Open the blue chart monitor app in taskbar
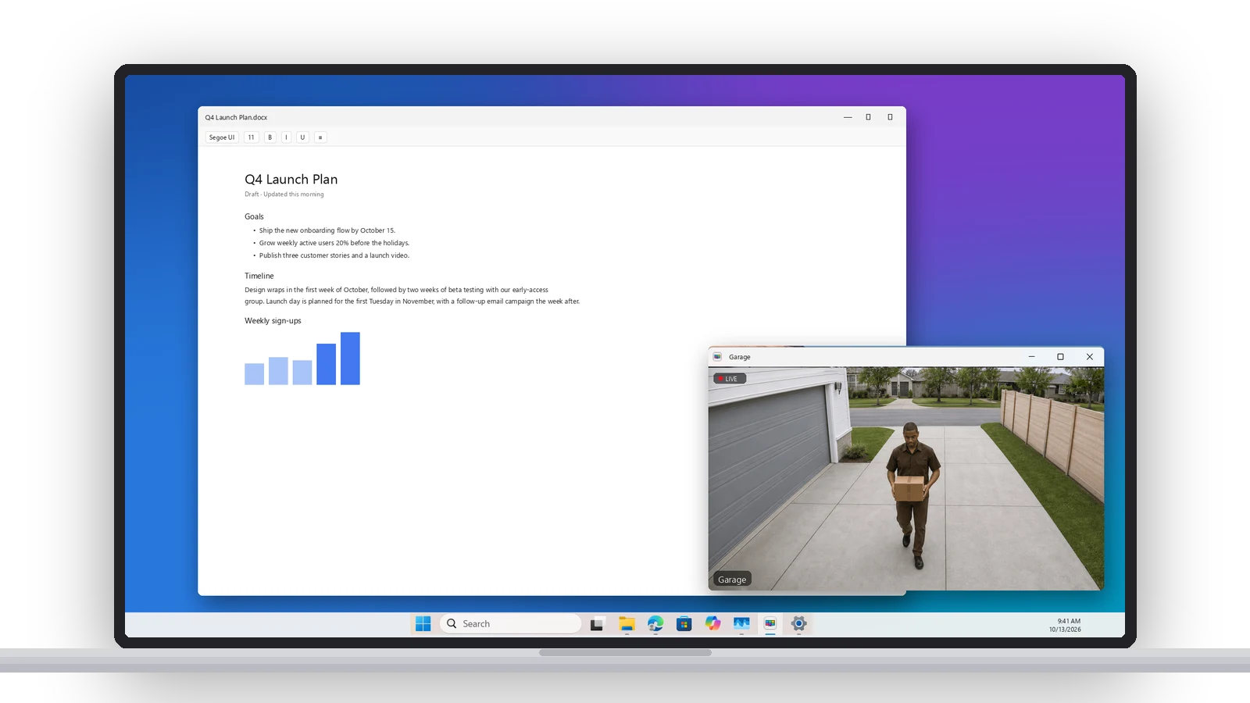Image resolution: width=1250 pixels, height=703 pixels. 741,623
